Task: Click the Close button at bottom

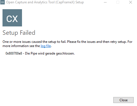Action: (x=123, y=100)
